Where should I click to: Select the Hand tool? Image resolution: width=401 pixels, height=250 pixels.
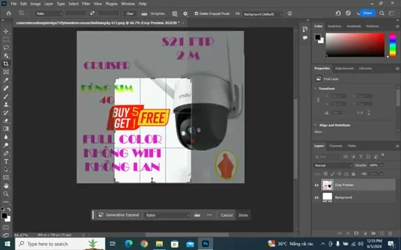pyautogui.click(x=6, y=185)
